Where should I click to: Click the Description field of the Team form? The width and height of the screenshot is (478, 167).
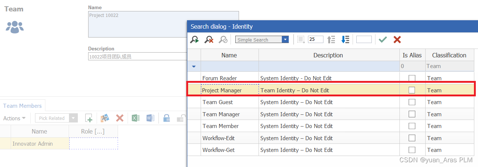click(x=138, y=56)
